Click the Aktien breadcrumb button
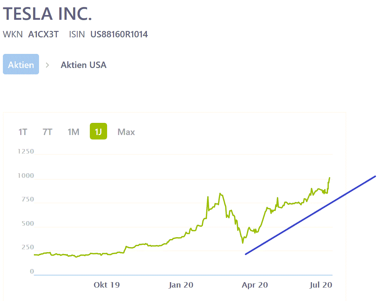Image resolution: width=391 pixels, height=301 pixels. [21, 64]
